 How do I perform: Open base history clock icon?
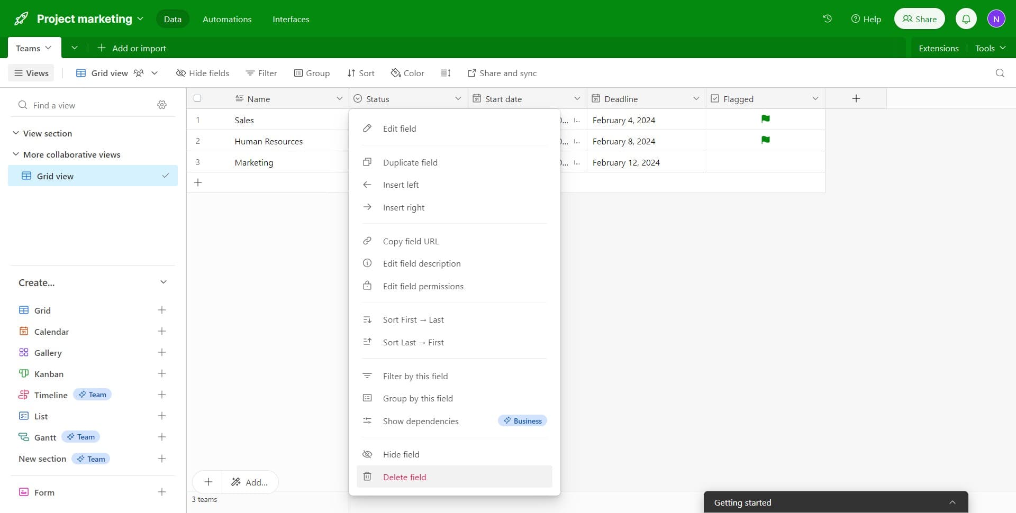[x=827, y=19]
